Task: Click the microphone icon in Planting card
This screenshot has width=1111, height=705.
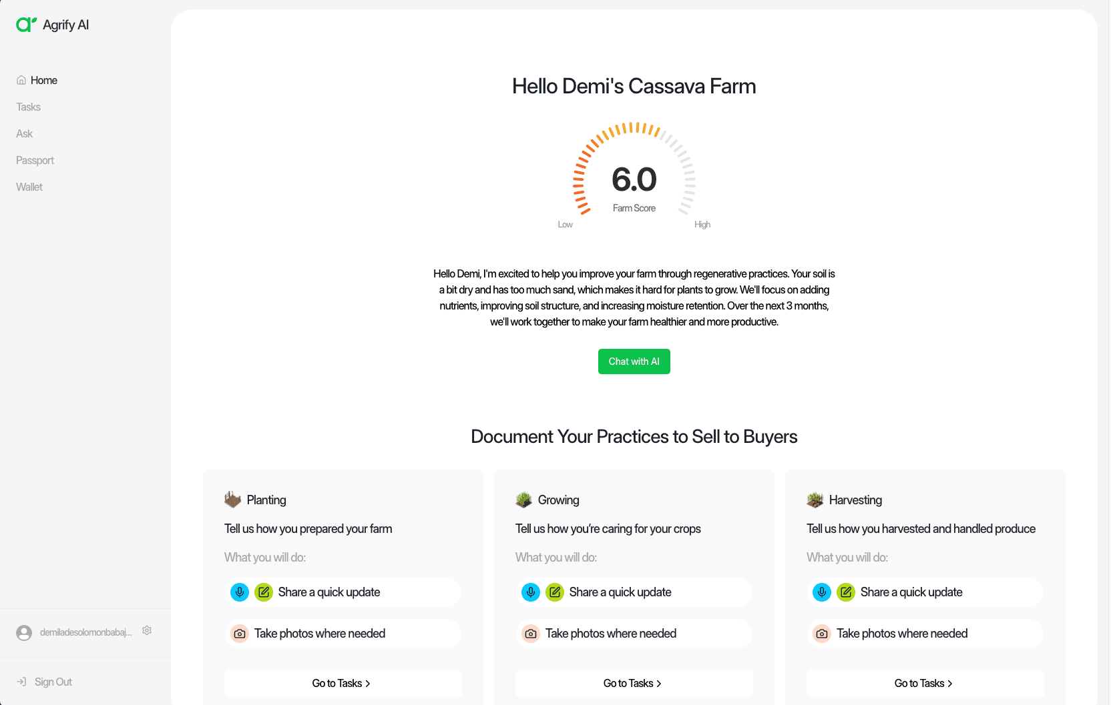Action: (240, 592)
